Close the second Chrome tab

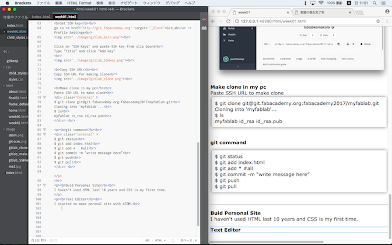tap(350, 12)
